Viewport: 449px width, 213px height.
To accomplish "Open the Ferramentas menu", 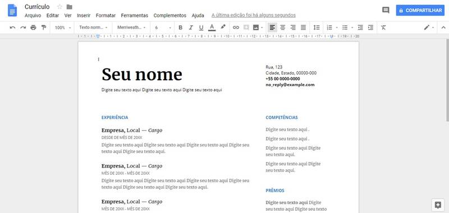I will point(135,16).
